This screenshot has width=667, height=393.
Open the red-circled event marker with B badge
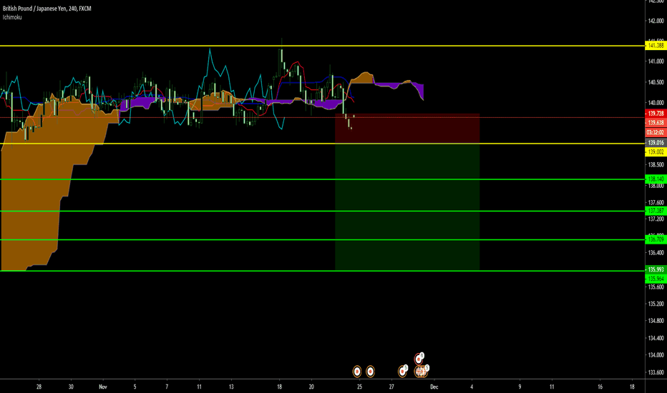pyautogui.click(x=418, y=359)
